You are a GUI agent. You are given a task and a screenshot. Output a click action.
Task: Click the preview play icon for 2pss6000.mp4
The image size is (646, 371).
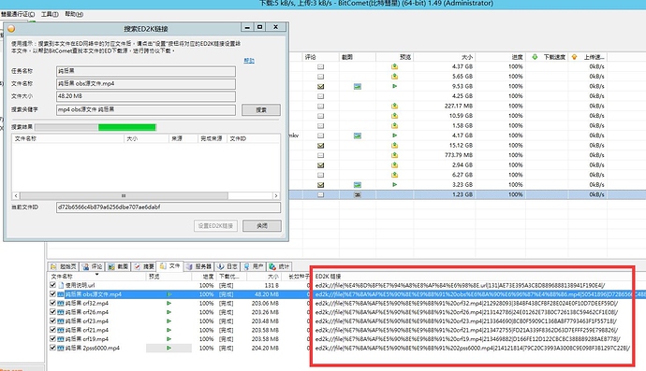tap(169, 348)
